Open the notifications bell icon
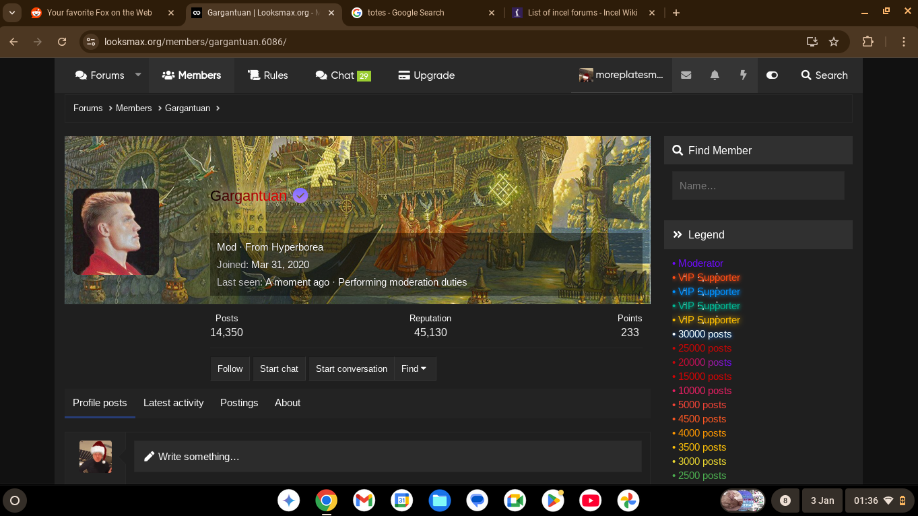918x516 pixels. pos(714,75)
